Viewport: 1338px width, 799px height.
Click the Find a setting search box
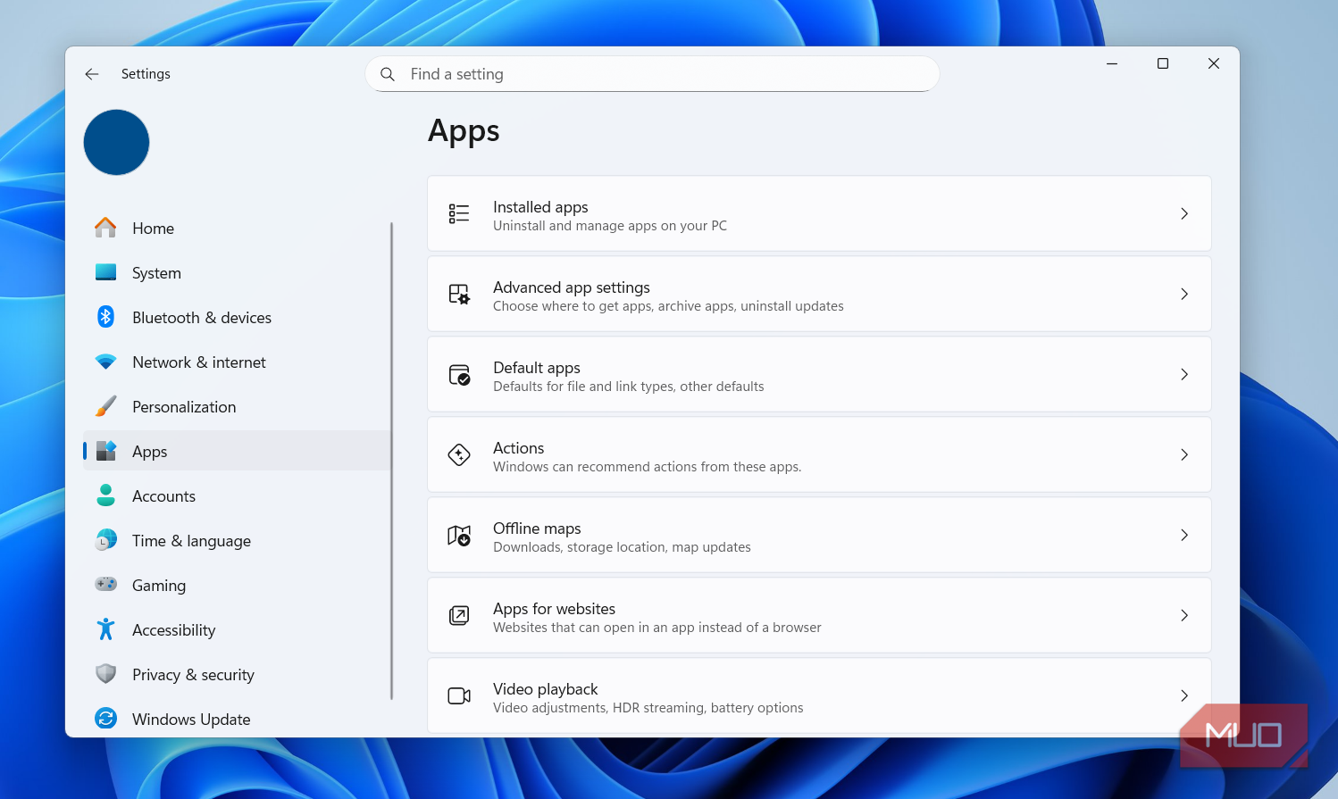[652, 74]
